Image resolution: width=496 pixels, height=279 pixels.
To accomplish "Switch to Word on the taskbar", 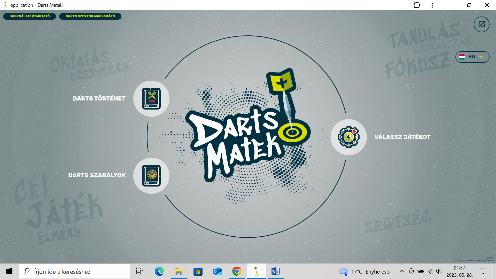I will 275,271.
